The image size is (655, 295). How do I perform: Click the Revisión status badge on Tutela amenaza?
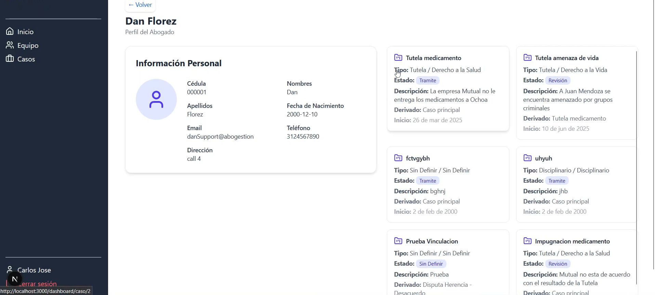(558, 81)
